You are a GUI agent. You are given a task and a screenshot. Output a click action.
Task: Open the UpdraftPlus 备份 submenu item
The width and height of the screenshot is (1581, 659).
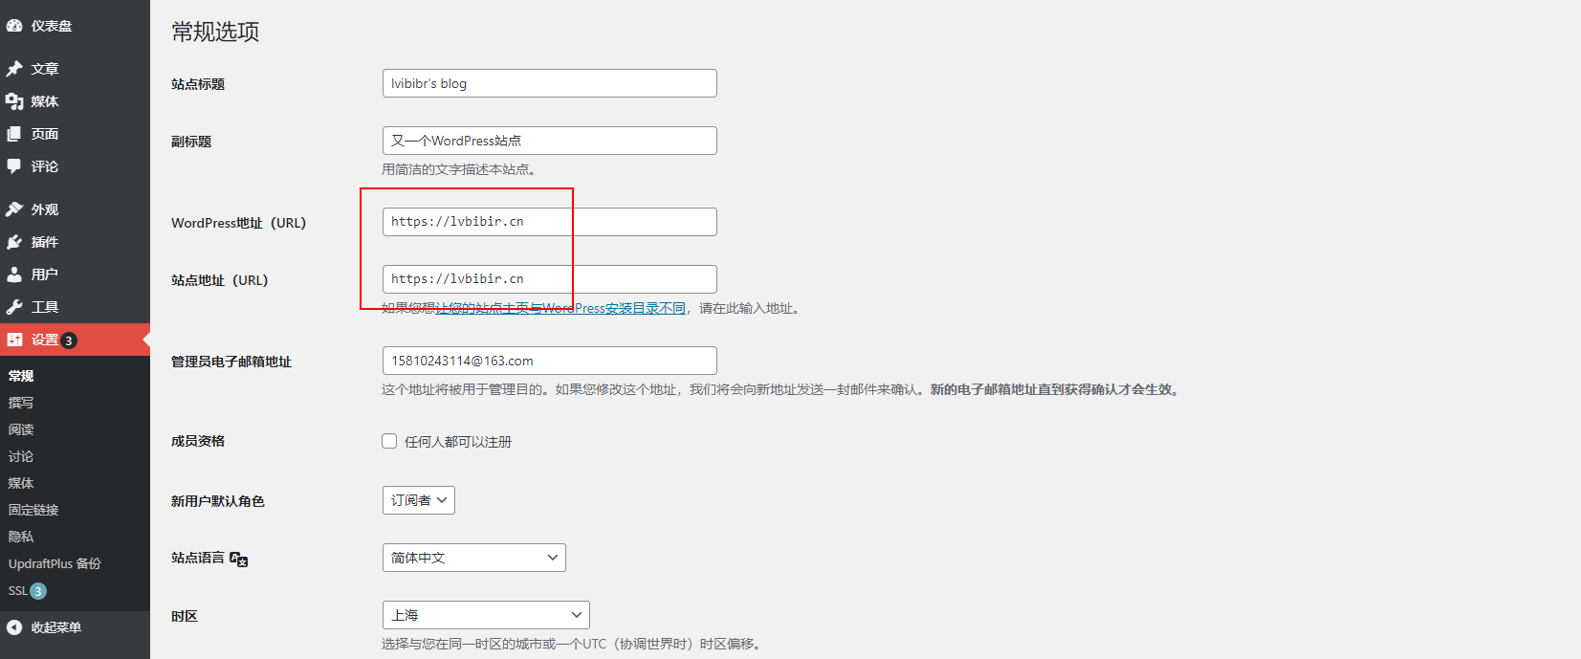tap(55, 563)
